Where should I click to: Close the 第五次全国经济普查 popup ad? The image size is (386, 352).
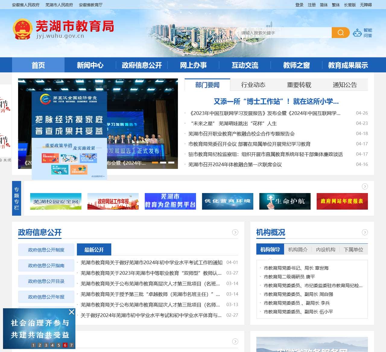click(x=101, y=87)
